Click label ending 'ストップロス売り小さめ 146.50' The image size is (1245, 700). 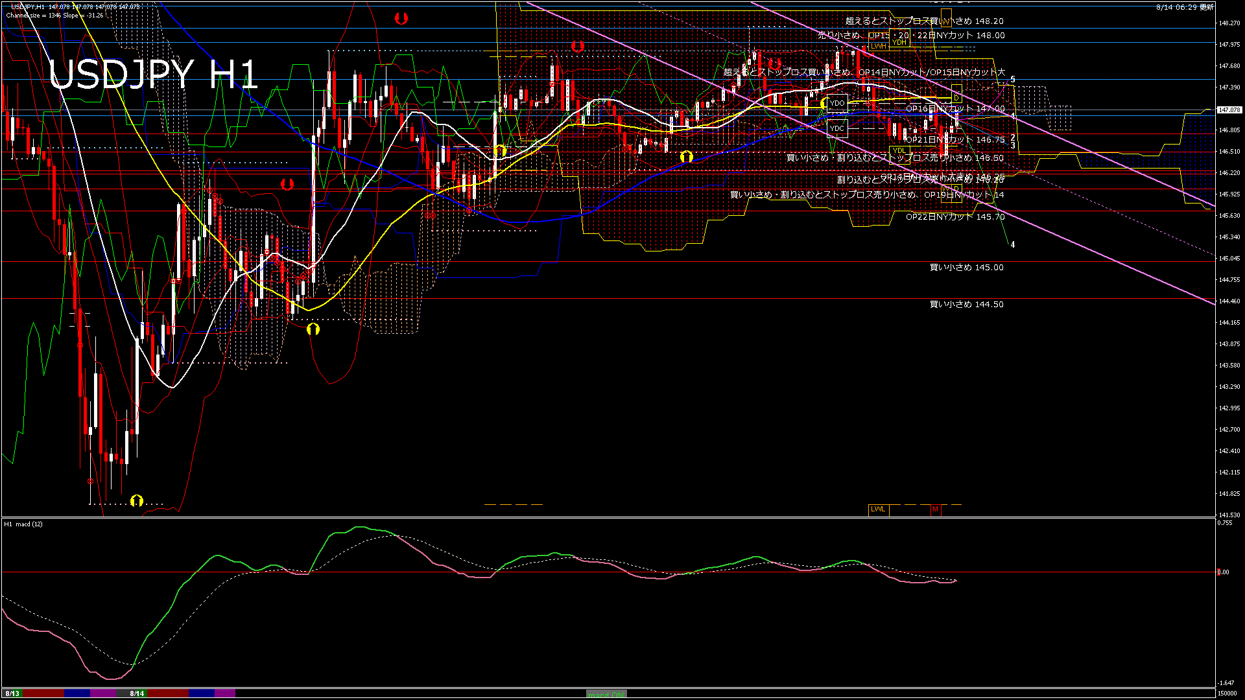(895, 157)
